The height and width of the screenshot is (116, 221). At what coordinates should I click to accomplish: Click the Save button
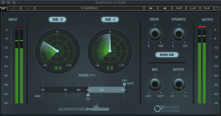(x=207, y=8)
